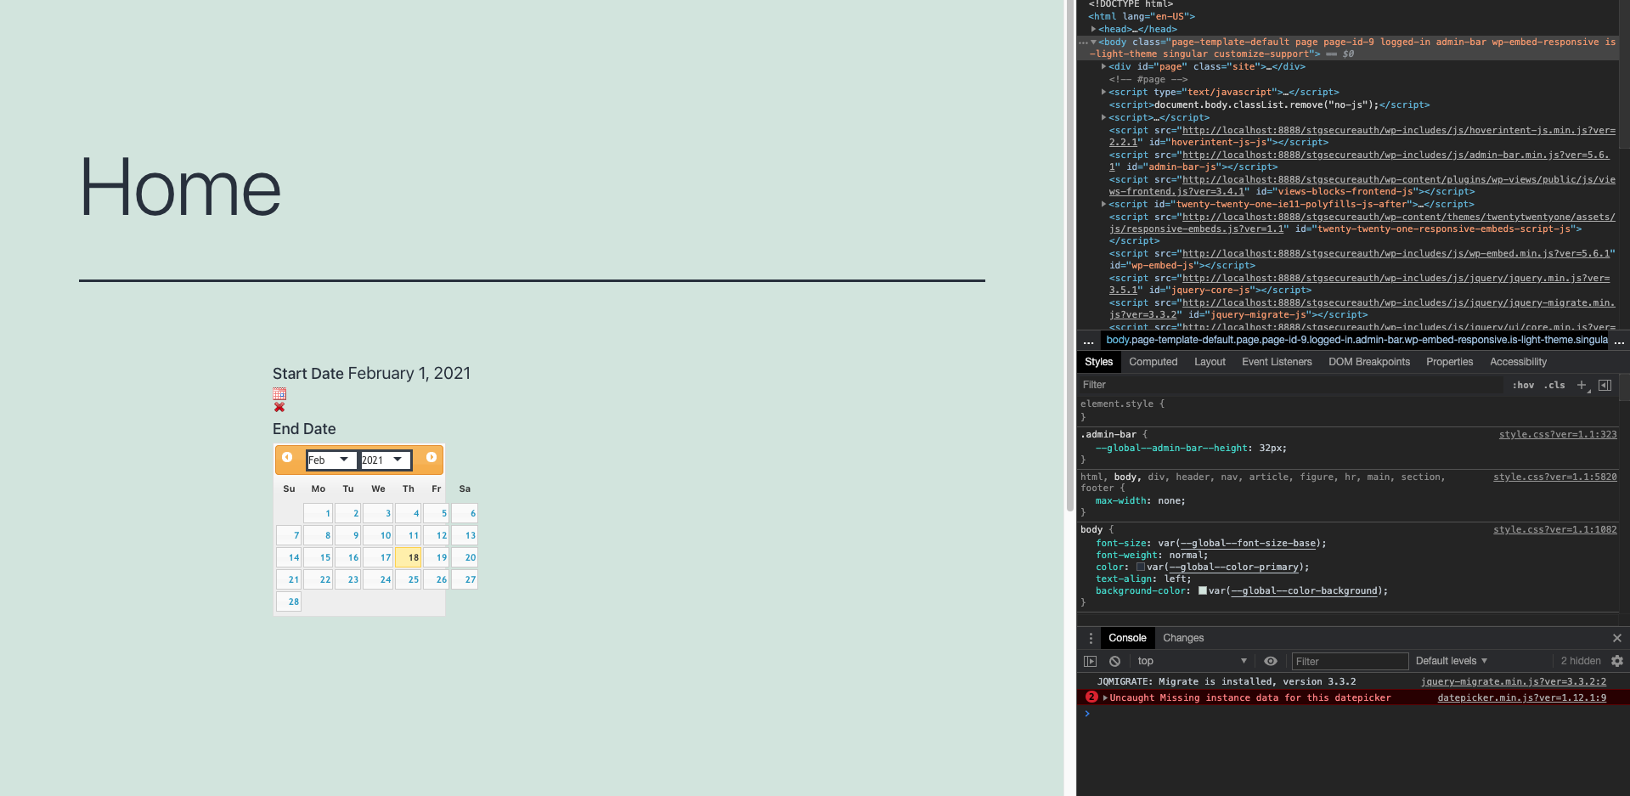Choose day 14 in the calendar
1630x796 pixels.
(x=289, y=557)
